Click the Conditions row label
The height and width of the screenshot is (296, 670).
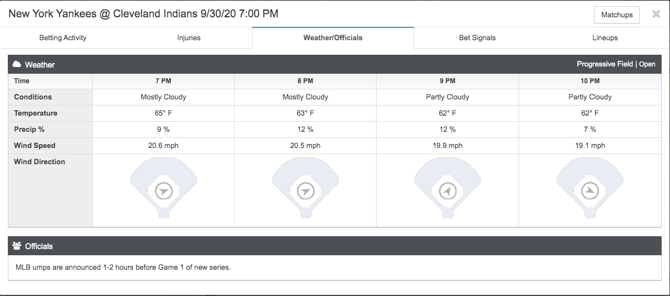coord(33,97)
